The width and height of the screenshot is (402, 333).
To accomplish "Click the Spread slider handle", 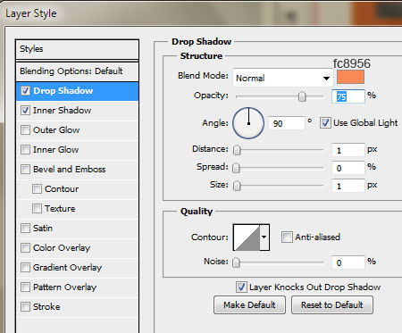I will [236, 168].
